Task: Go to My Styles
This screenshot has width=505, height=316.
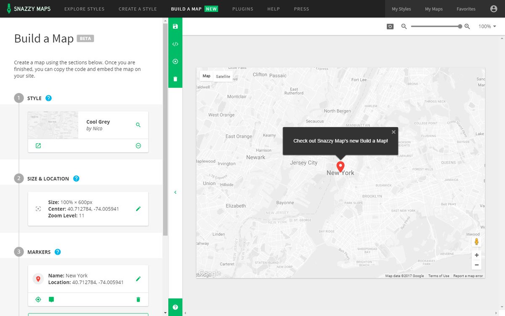Action: pyautogui.click(x=401, y=9)
